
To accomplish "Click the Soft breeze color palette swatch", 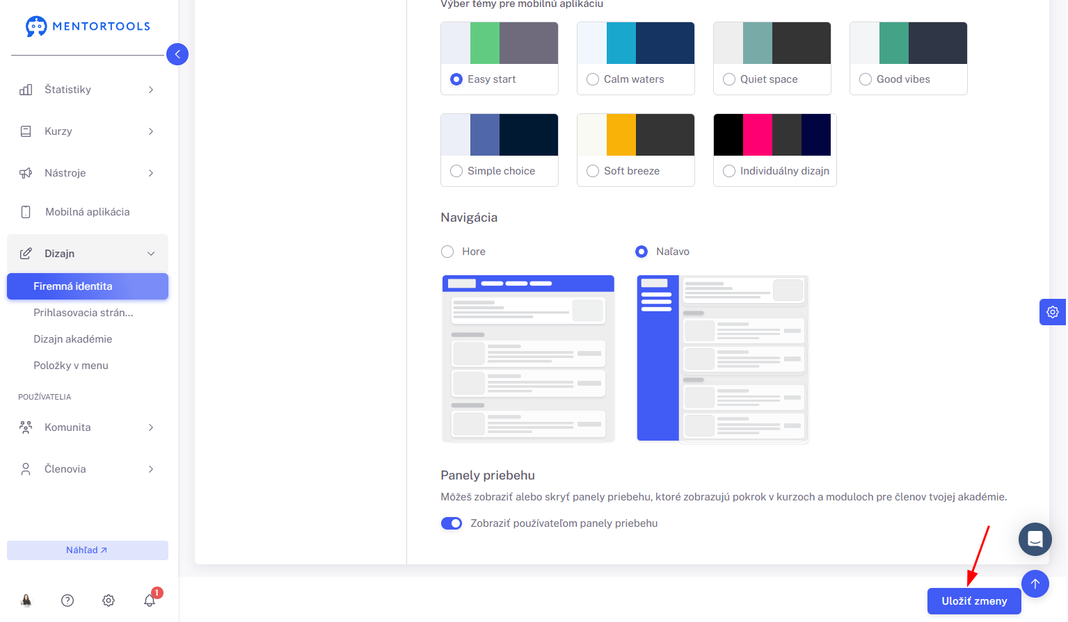I will coord(636,135).
